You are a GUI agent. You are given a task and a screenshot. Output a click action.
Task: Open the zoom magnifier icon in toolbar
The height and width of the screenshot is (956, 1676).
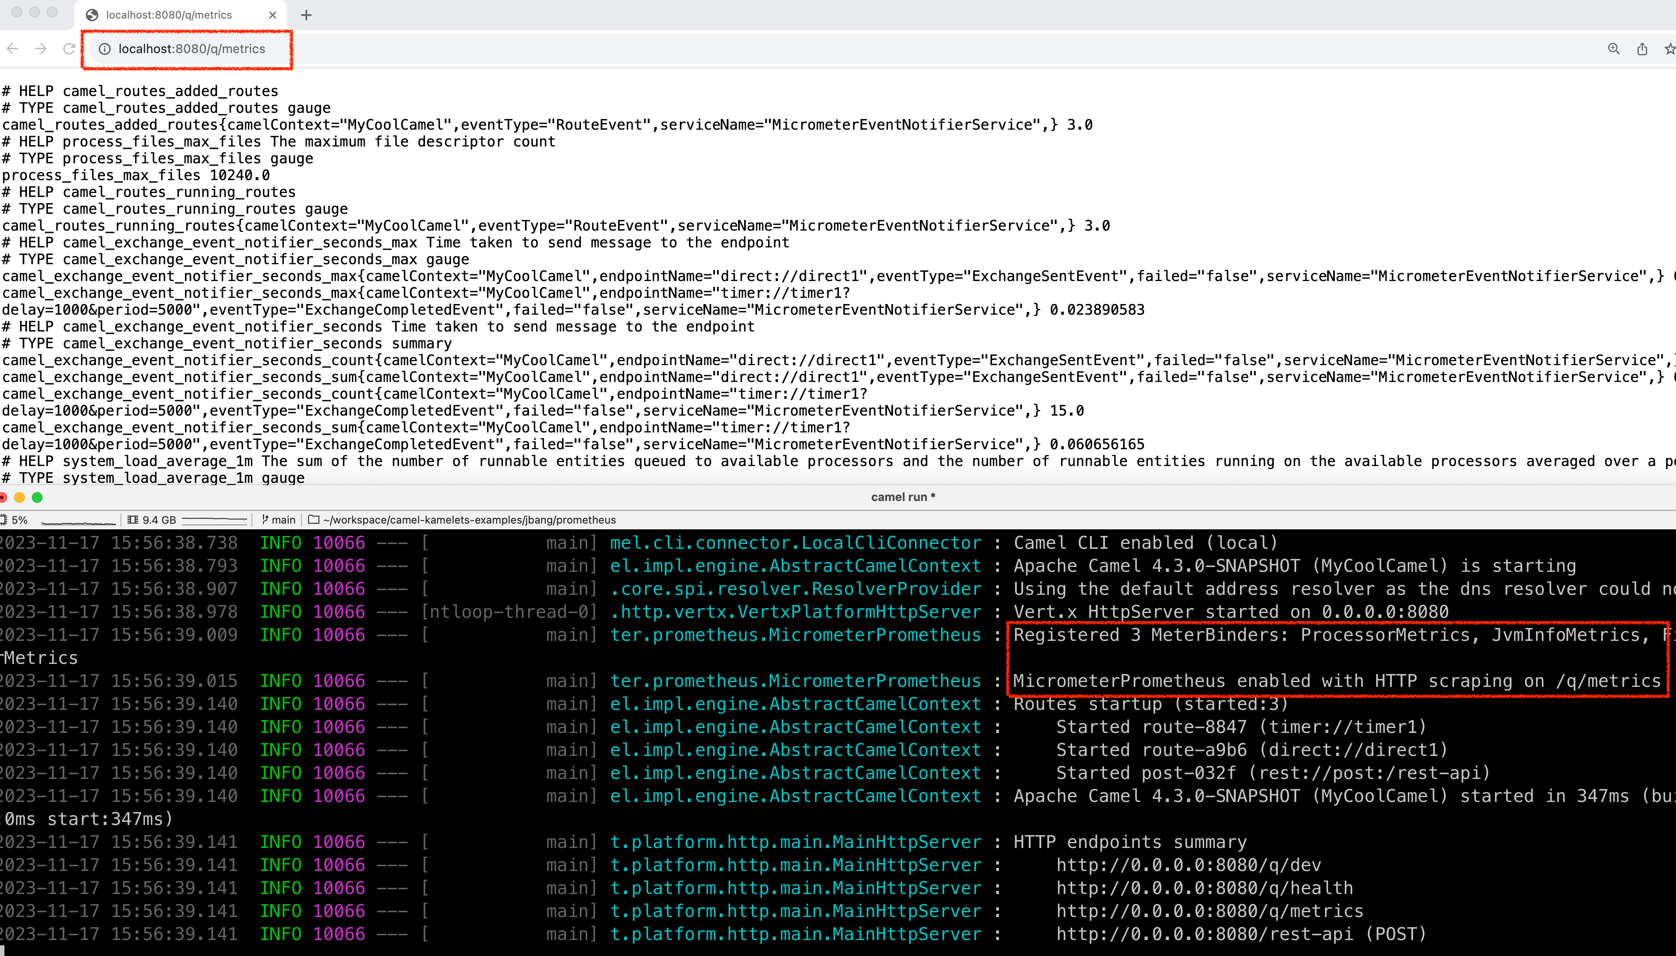(x=1614, y=49)
